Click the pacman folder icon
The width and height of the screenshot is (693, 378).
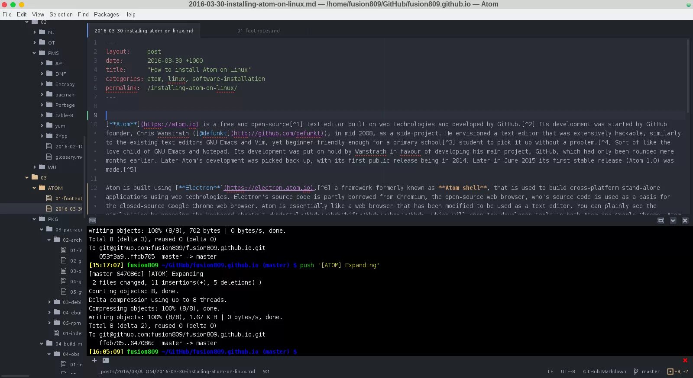pos(49,94)
